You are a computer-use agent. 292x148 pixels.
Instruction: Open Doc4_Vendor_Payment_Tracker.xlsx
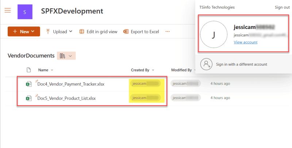[x=71, y=84]
